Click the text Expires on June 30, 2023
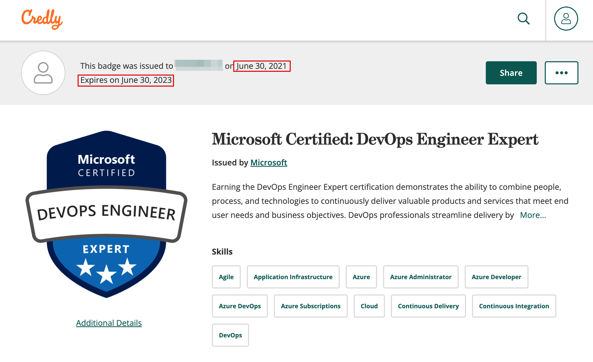 pyautogui.click(x=126, y=80)
